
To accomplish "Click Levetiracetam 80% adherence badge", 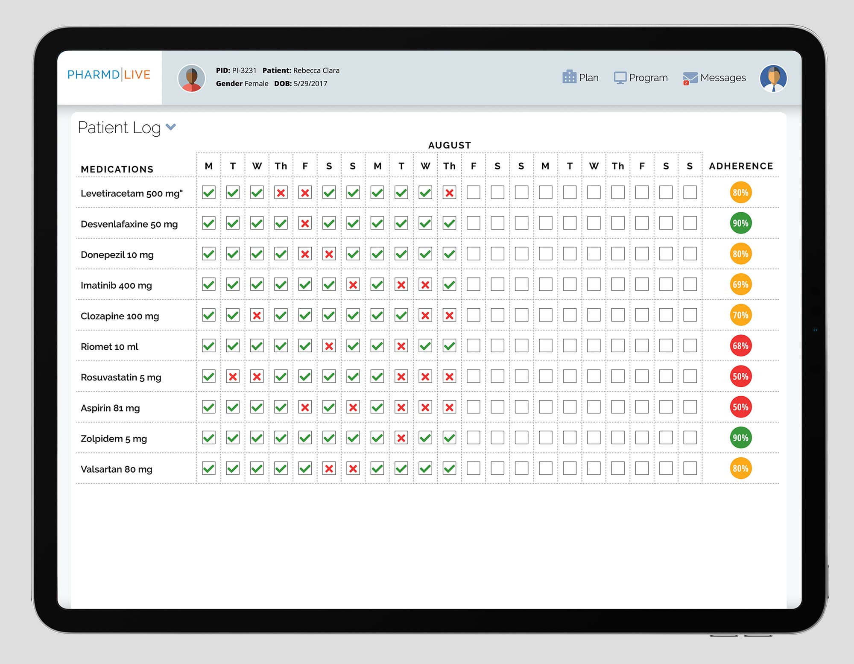I will pyautogui.click(x=740, y=193).
